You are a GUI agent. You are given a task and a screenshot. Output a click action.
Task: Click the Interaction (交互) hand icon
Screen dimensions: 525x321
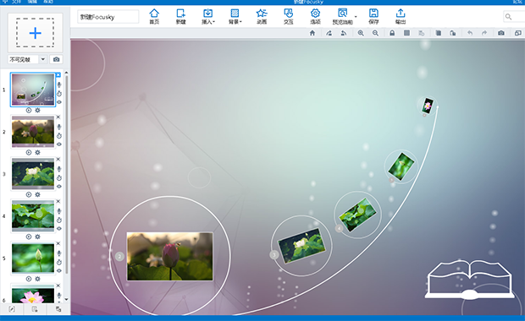coord(288,16)
